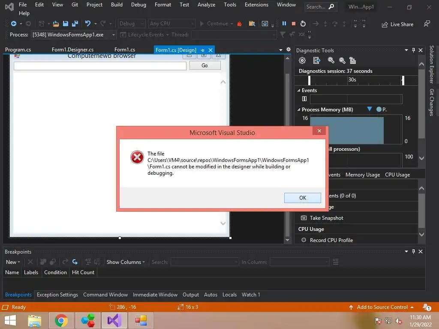
Task: Open the Memory Usage tab
Action: 363,175
